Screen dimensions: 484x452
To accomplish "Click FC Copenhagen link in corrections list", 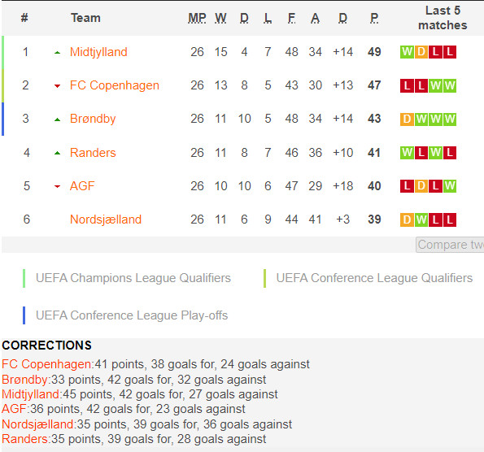I will pyautogui.click(x=46, y=364).
